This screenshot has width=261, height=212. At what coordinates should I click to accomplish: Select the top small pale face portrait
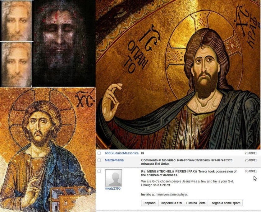click(x=16, y=21)
